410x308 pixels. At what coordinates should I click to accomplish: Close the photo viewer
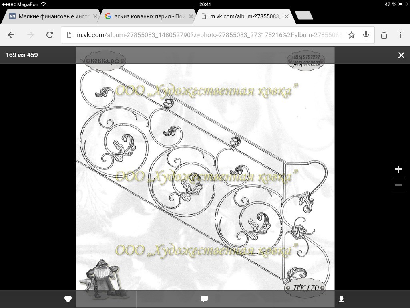point(401,55)
